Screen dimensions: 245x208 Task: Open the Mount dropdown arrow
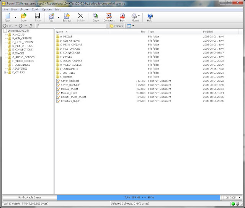tap(139, 15)
